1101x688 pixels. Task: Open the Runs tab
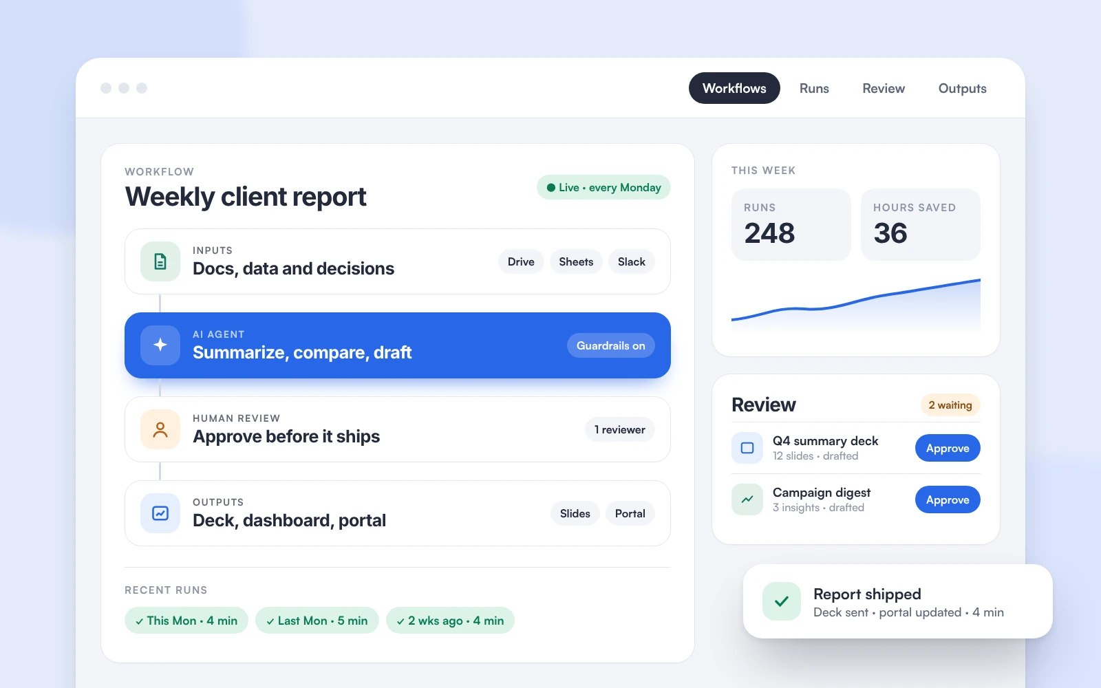[814, 88]
